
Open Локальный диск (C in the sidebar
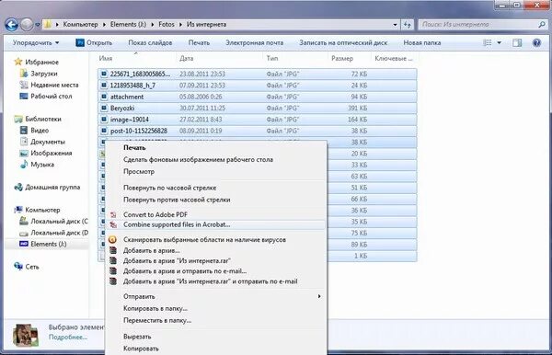point(59,222)
